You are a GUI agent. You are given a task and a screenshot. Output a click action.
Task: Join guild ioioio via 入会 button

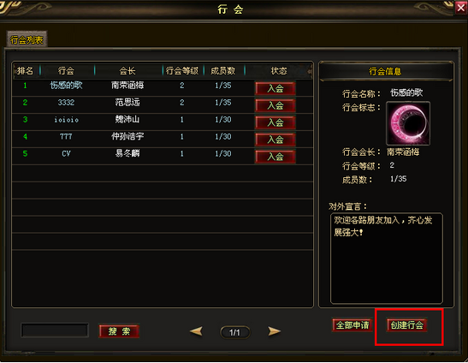(275, 122)
